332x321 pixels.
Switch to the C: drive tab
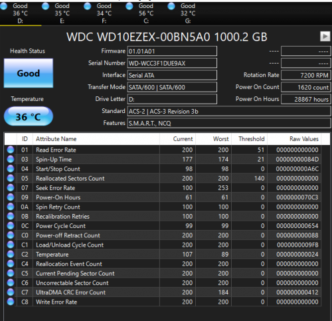click(x=146, y=13)
